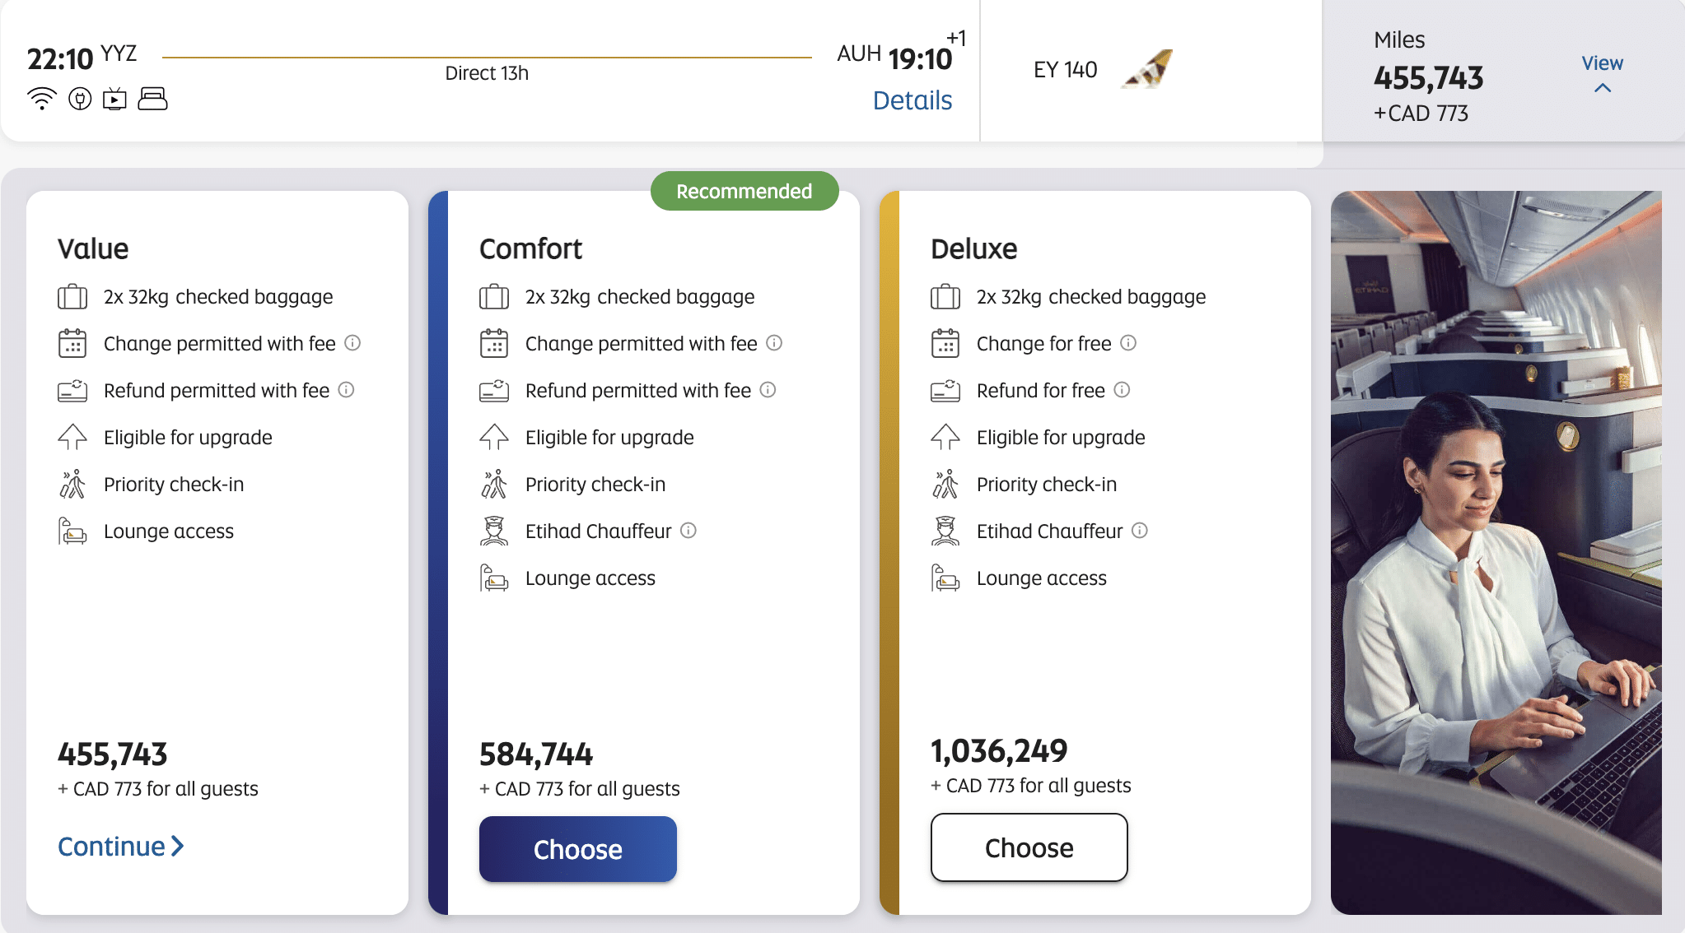Click the in-flight entertainment TV icon
Viewport: 1685px width, 933px height.
coord(114,99)
